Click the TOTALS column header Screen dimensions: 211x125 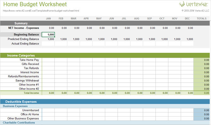(202, 19)
